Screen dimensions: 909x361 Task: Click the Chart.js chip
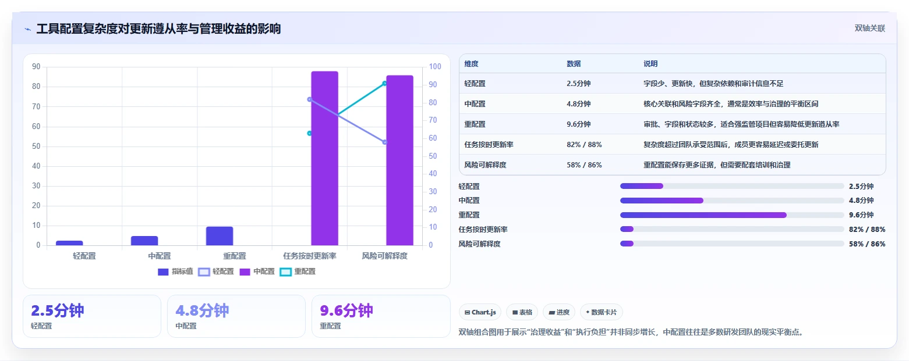click(480, 312)
